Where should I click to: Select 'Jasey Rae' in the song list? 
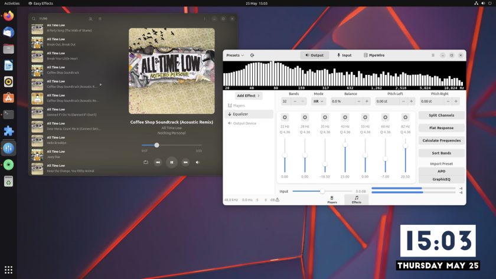66,154
